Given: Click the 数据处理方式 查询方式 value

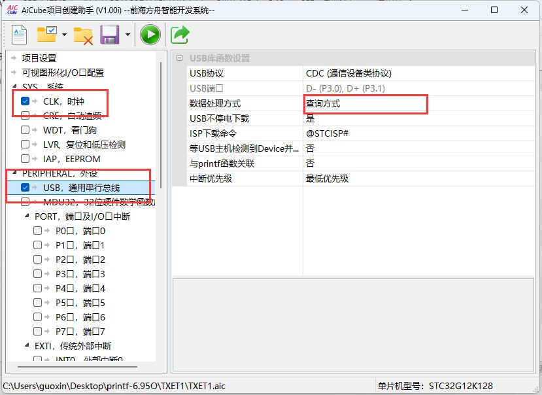Looking at the screenshot, I should [418, 103].
